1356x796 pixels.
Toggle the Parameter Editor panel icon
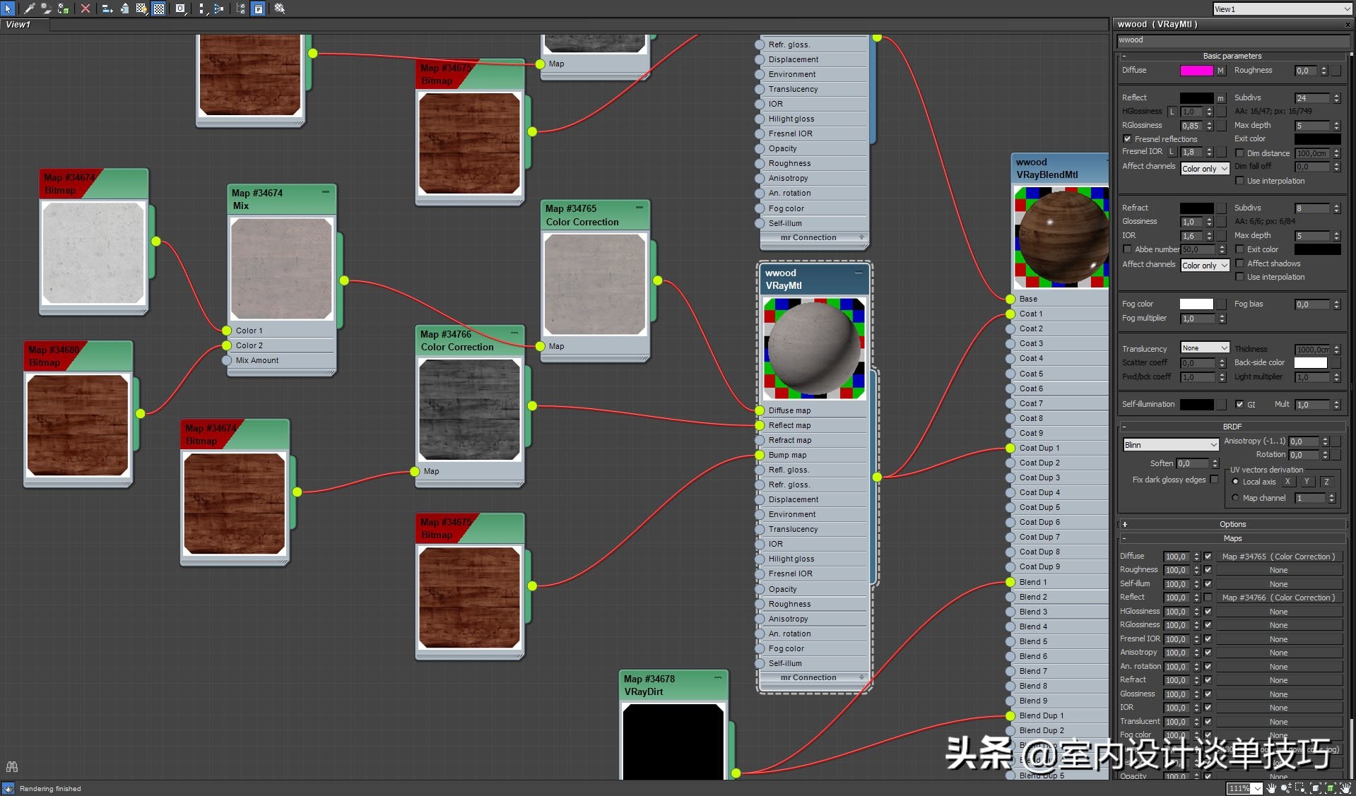pyautogui.click(x=257, y=9)
